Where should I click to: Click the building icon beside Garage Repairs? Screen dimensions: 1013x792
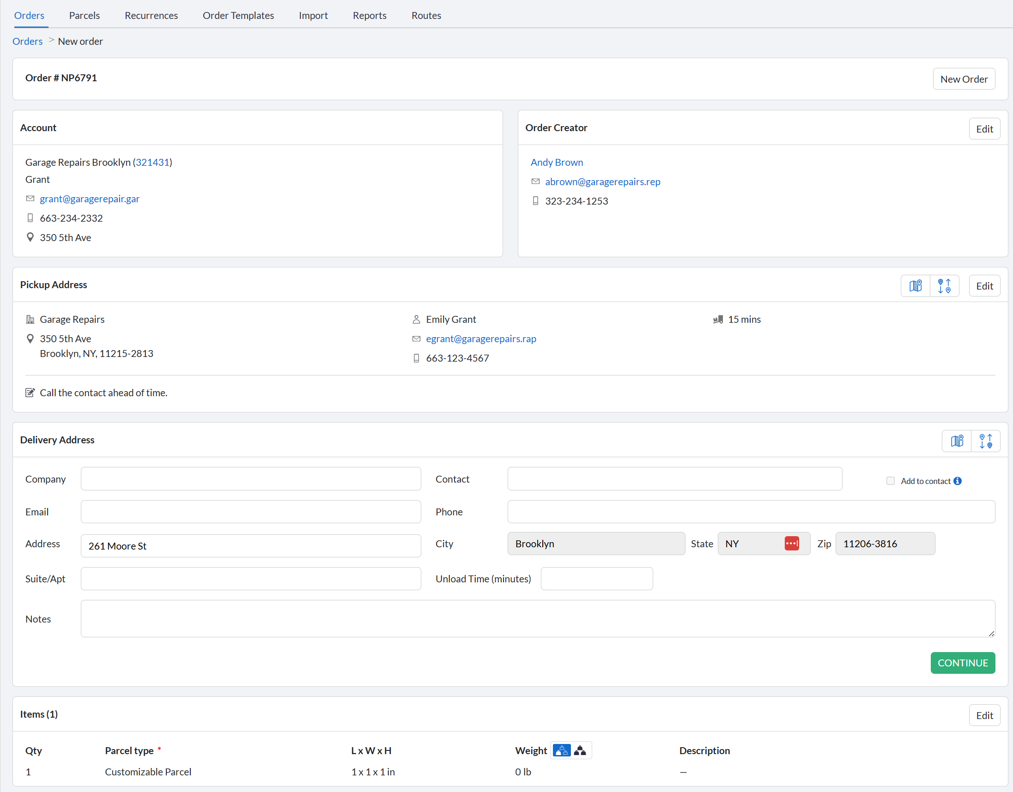30,319
